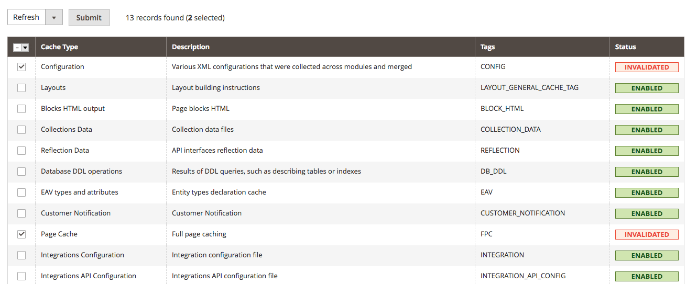
Task: Select the Blocks HTML output checkbox
Action: click(21, 109)
